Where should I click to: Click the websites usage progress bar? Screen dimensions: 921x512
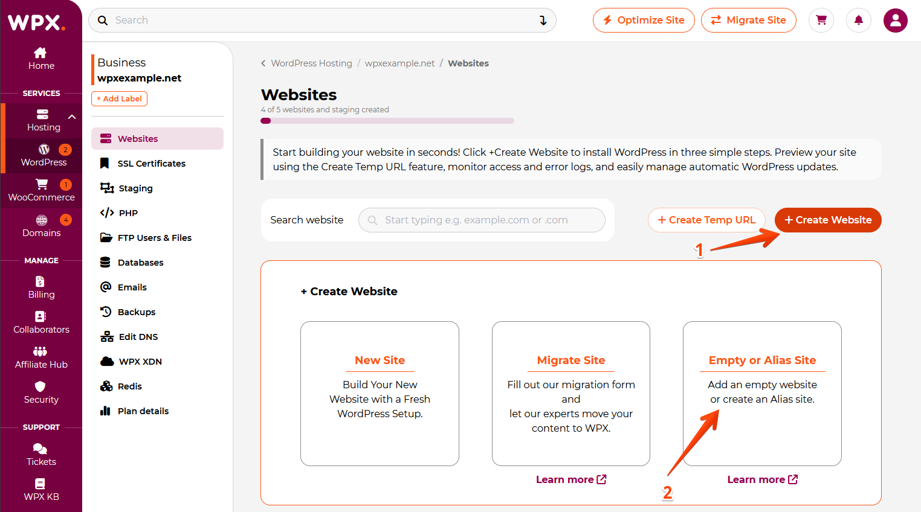[x=387, y=121]
